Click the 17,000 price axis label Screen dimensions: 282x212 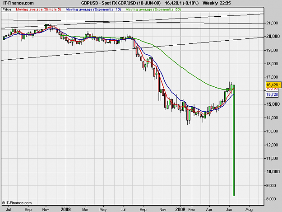pyautogui.click(x=272, y=77)
